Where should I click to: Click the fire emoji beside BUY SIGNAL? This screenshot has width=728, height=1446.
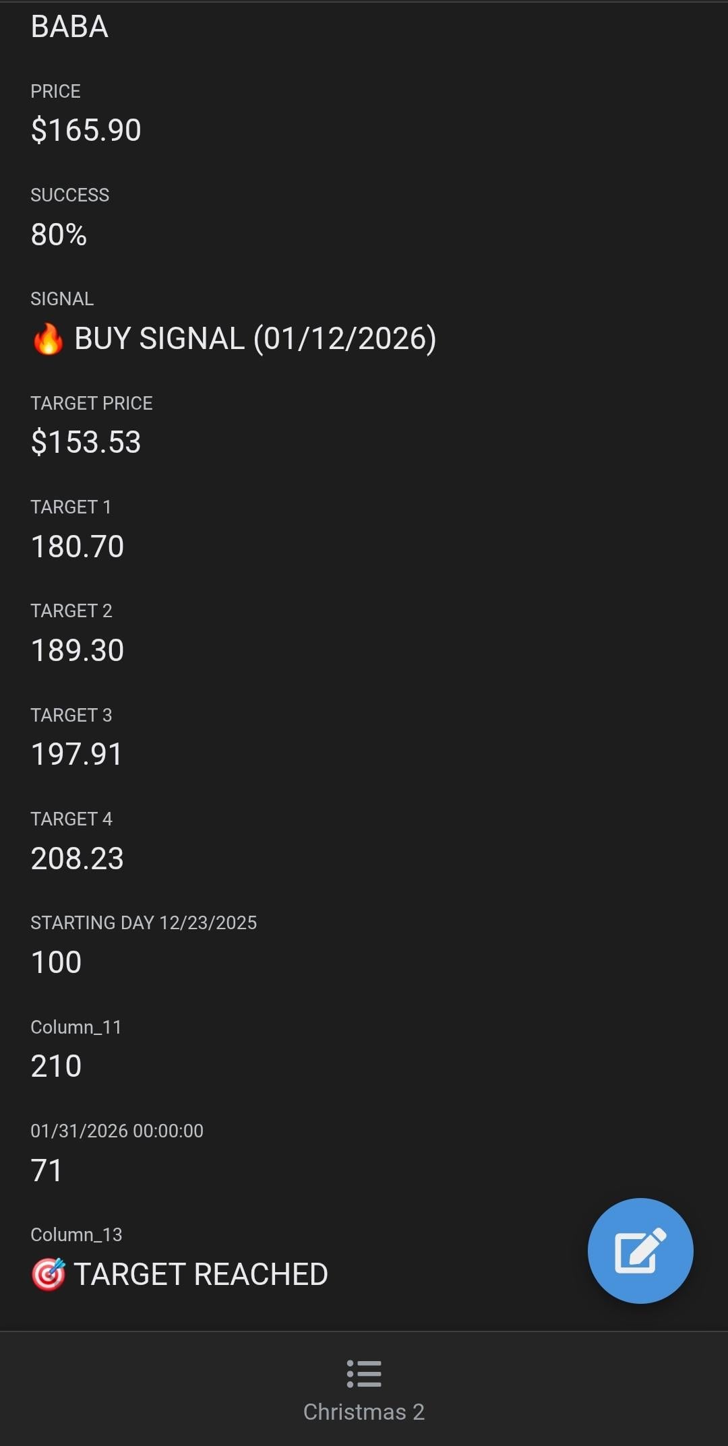coord(48,339)
